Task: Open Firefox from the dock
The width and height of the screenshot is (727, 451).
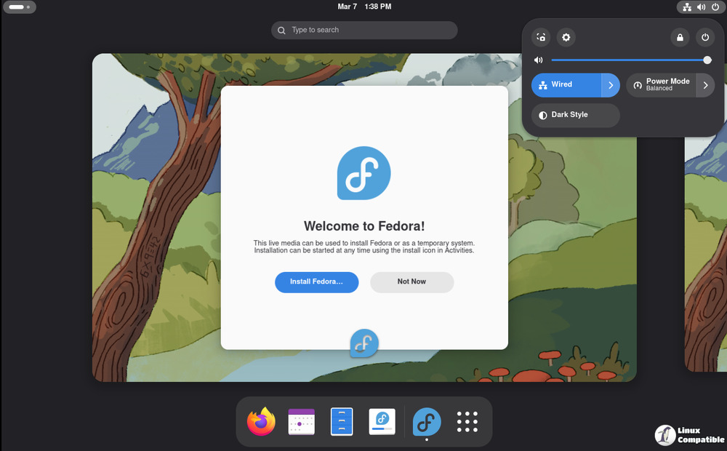Action: (261, 422)
